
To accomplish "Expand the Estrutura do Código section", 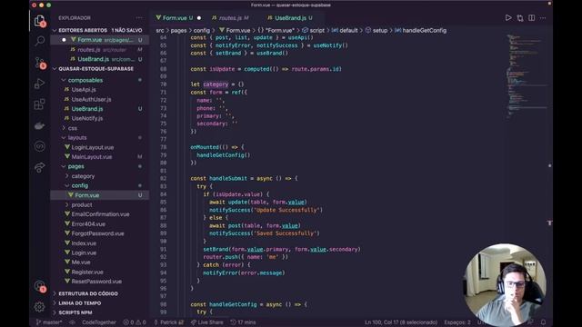I will click(88, 293).
